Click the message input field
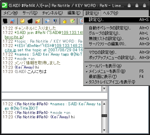Viewport: 150px width, 135px height. pos(54,96)
